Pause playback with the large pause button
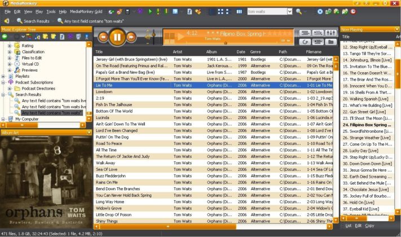Viewport: 401px width, 237px height. click(x=117, y=37)
